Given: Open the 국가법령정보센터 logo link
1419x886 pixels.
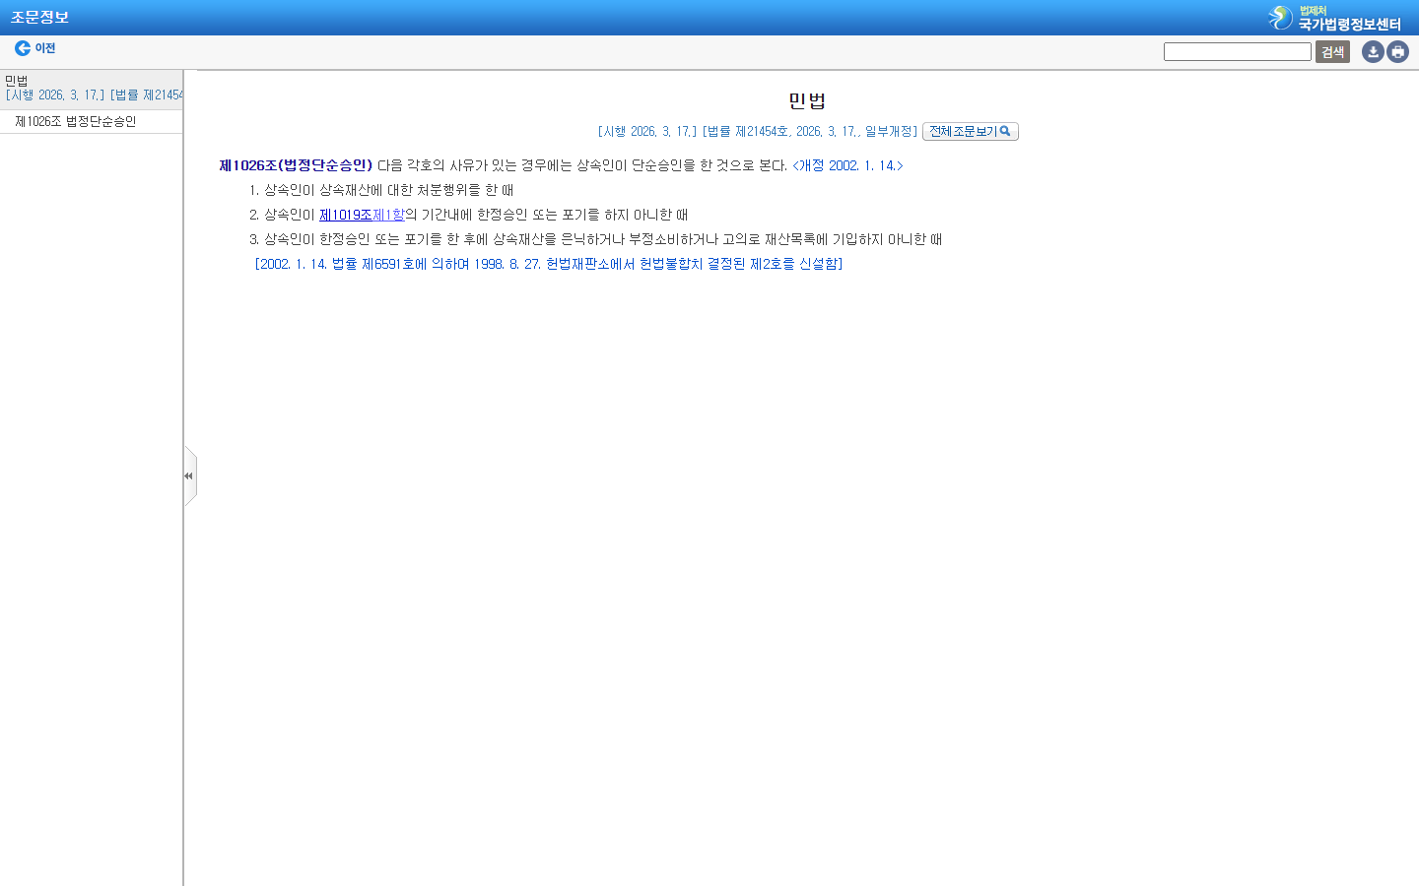Looking at the screenshot, I should (x=1334, y=18).
